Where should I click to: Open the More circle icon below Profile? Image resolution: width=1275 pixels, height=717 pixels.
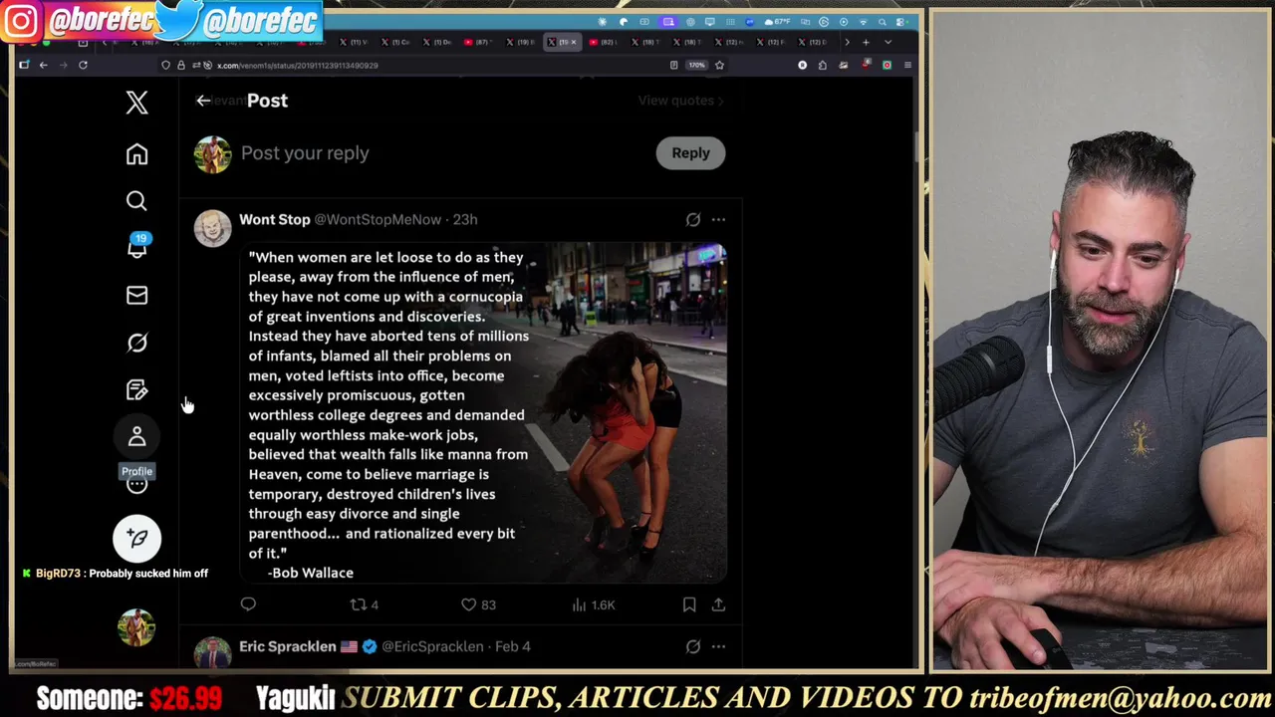pyautogui.click(x=136, y=485)
